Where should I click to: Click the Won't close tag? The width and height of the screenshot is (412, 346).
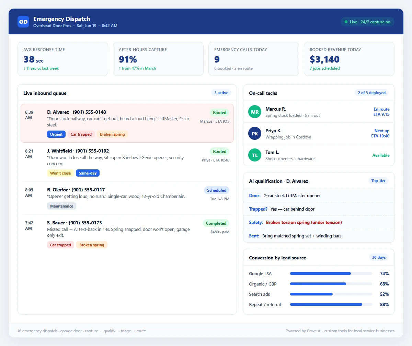(60, 173)
